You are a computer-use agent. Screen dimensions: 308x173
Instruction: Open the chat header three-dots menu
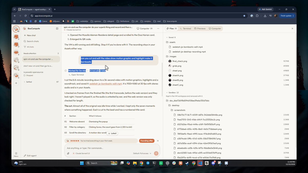(158, 28)
